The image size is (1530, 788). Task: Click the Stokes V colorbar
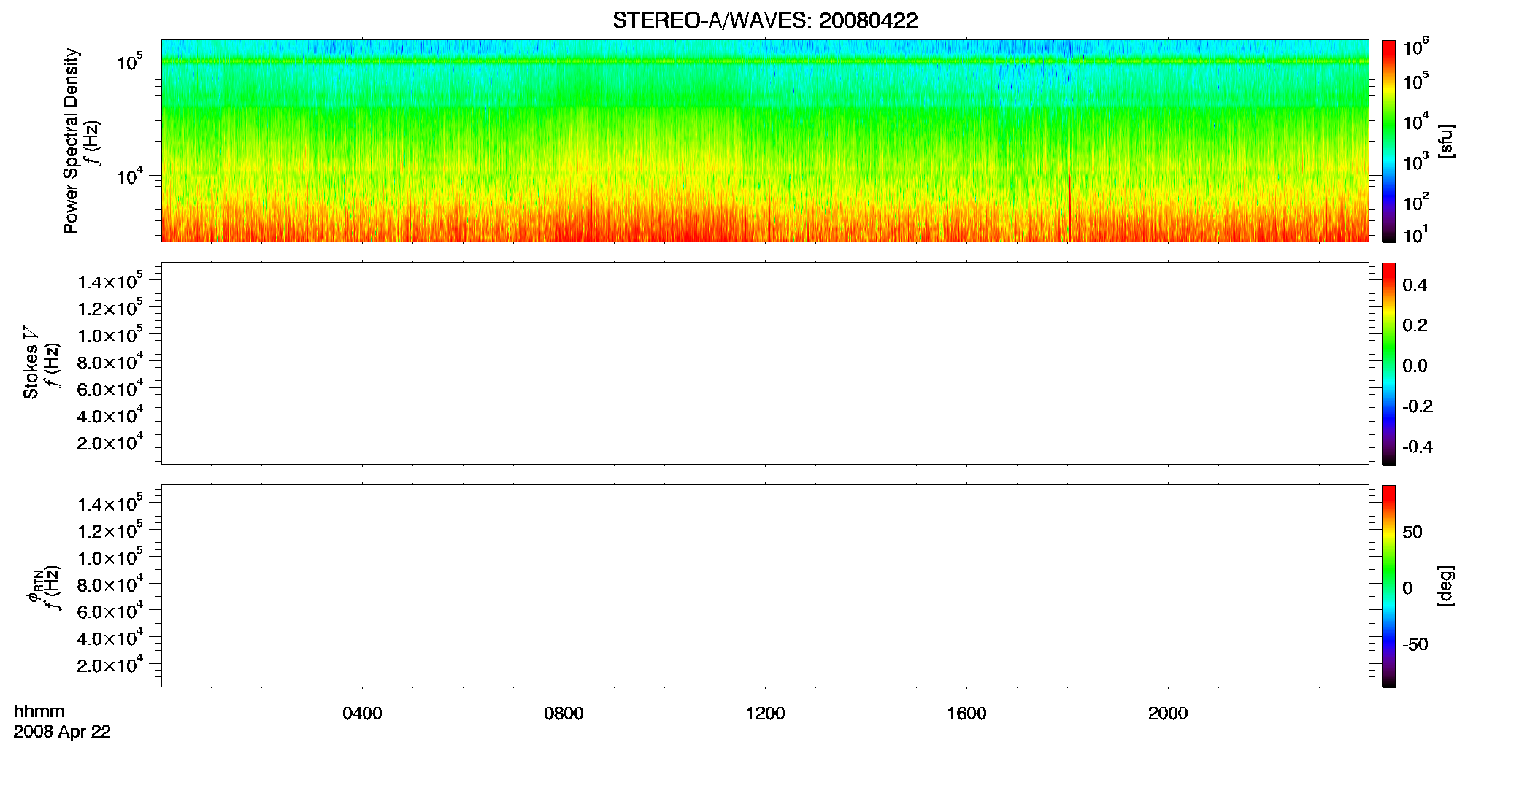(x=1389, y=363)
